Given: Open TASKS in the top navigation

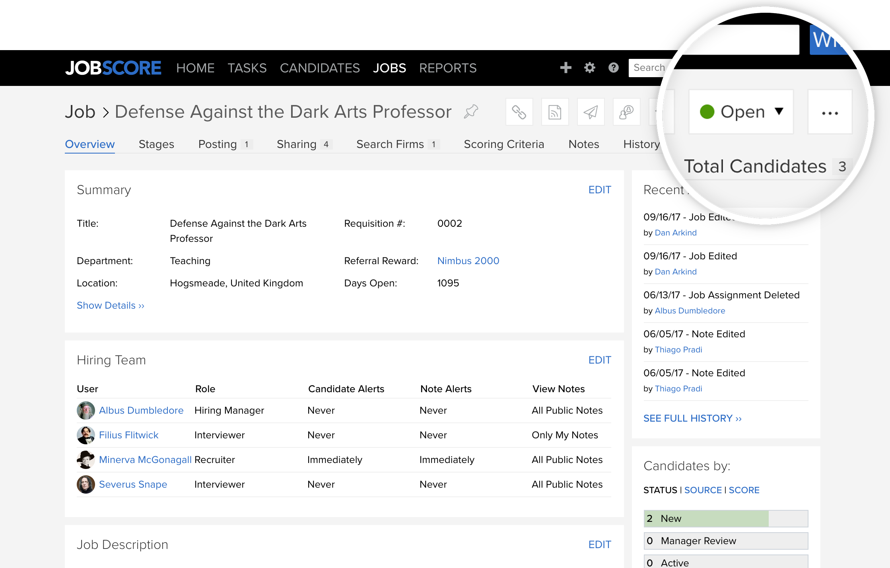Looking at the screenshot, I should point(247,68).
